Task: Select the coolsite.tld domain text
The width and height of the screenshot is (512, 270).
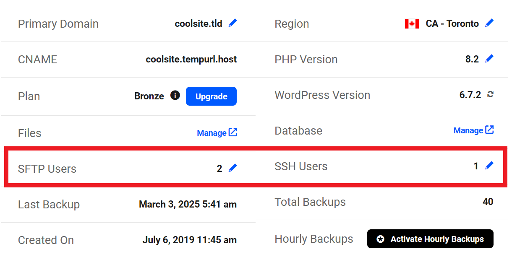Action: [x=199, y=23]
